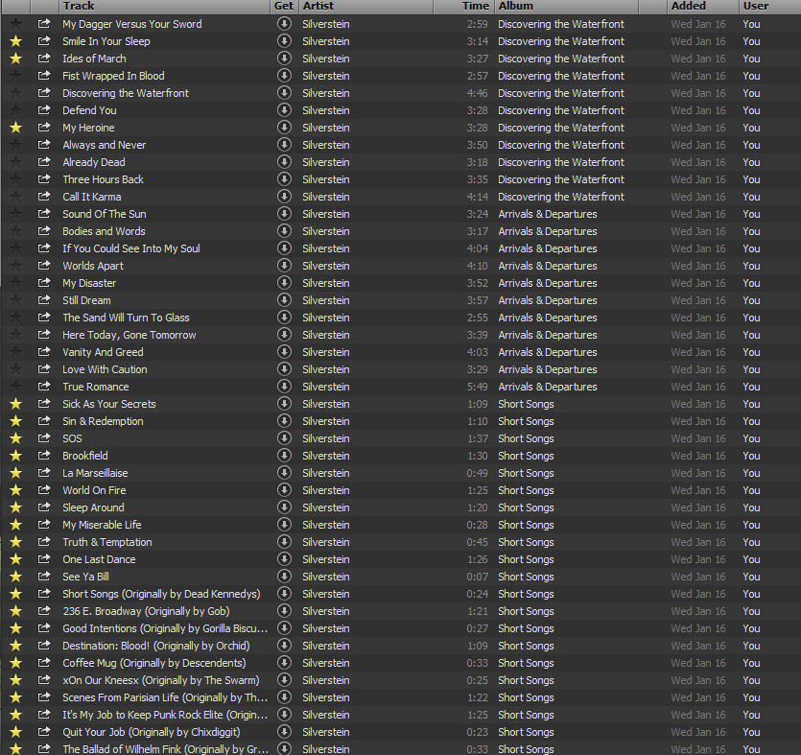Share the track Worlds Apart
Screen dimensions: 801x755
pos(44,265)
